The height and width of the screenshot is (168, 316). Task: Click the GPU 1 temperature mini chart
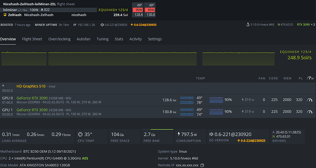(187, 112)
